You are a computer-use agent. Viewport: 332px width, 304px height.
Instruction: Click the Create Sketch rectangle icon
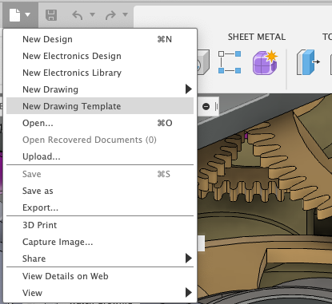[230, 62]
